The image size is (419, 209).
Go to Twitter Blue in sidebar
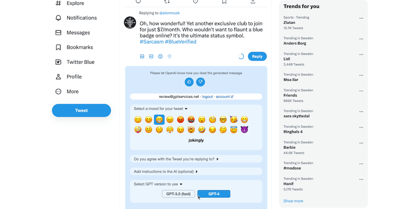coord(80,62)
